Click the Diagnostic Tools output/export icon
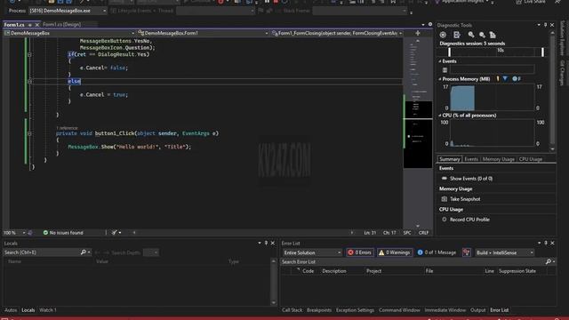Screen dimensions: 569x320 pyautogui.click(x=456, y=35)
